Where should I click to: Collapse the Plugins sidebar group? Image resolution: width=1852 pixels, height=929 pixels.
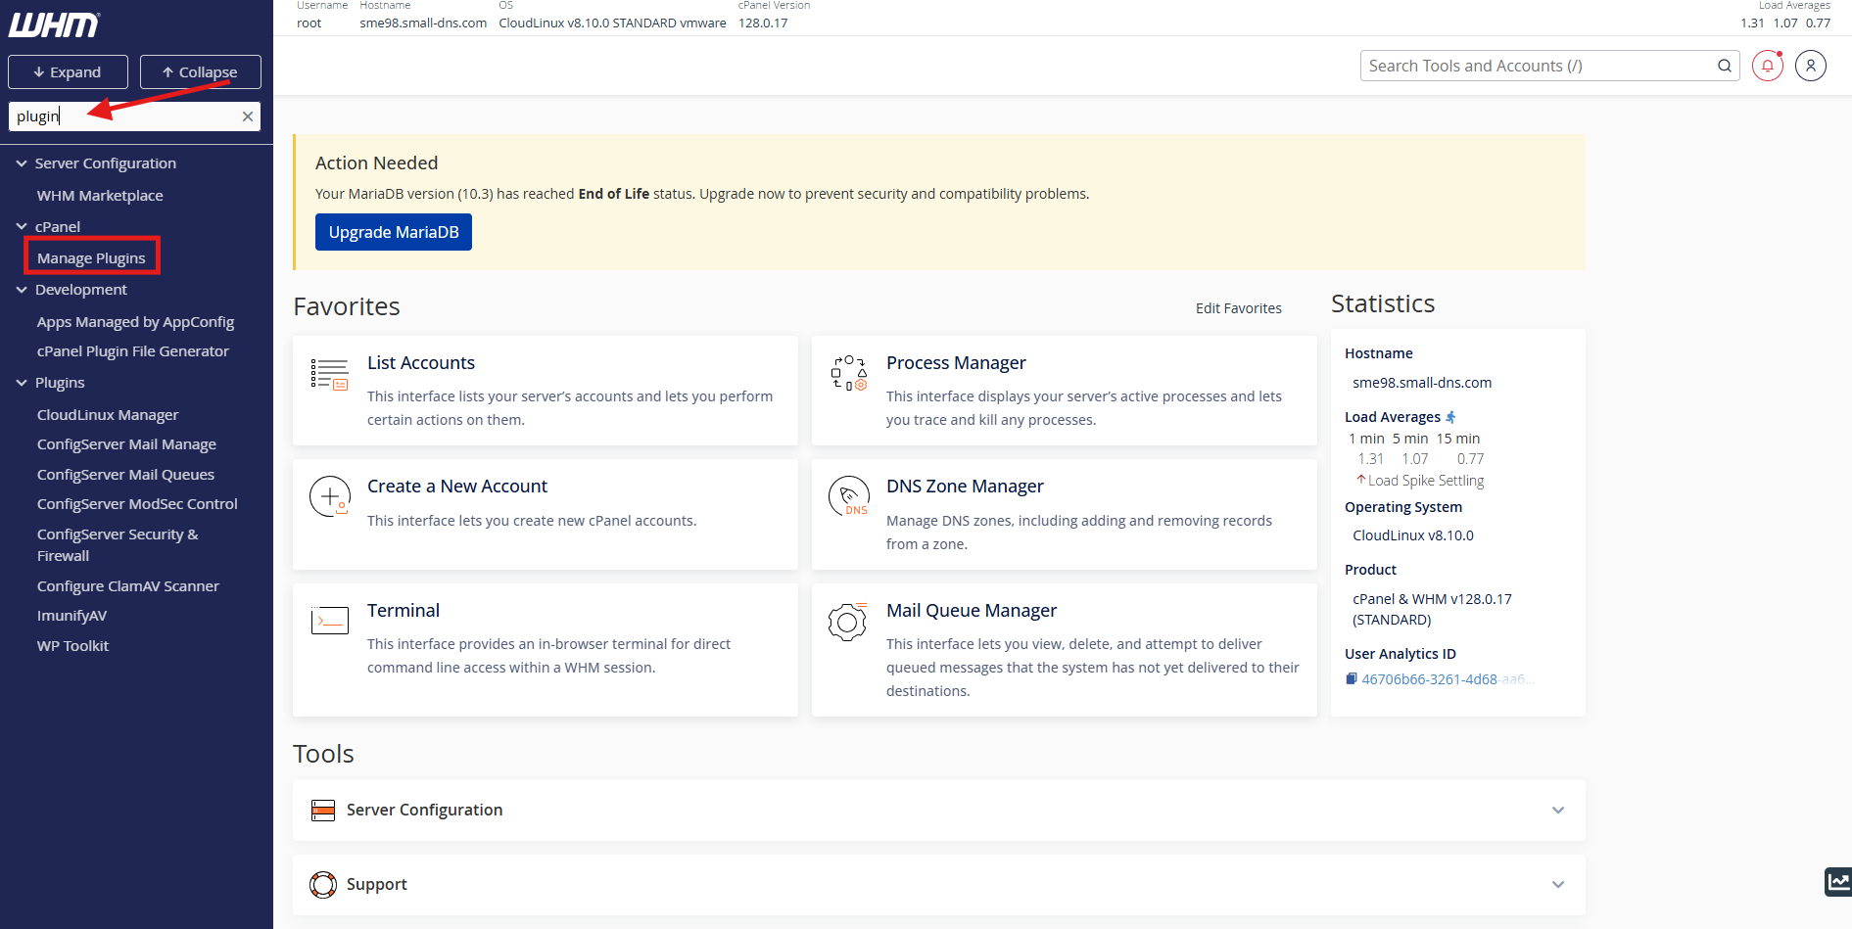[22, 383]
